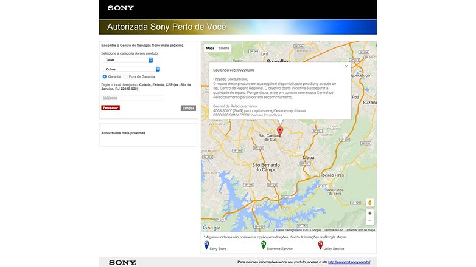Click the Autorizadas mais próximas heading
The width and height of the screenshot is (476, 267).
tap(123, 133)
